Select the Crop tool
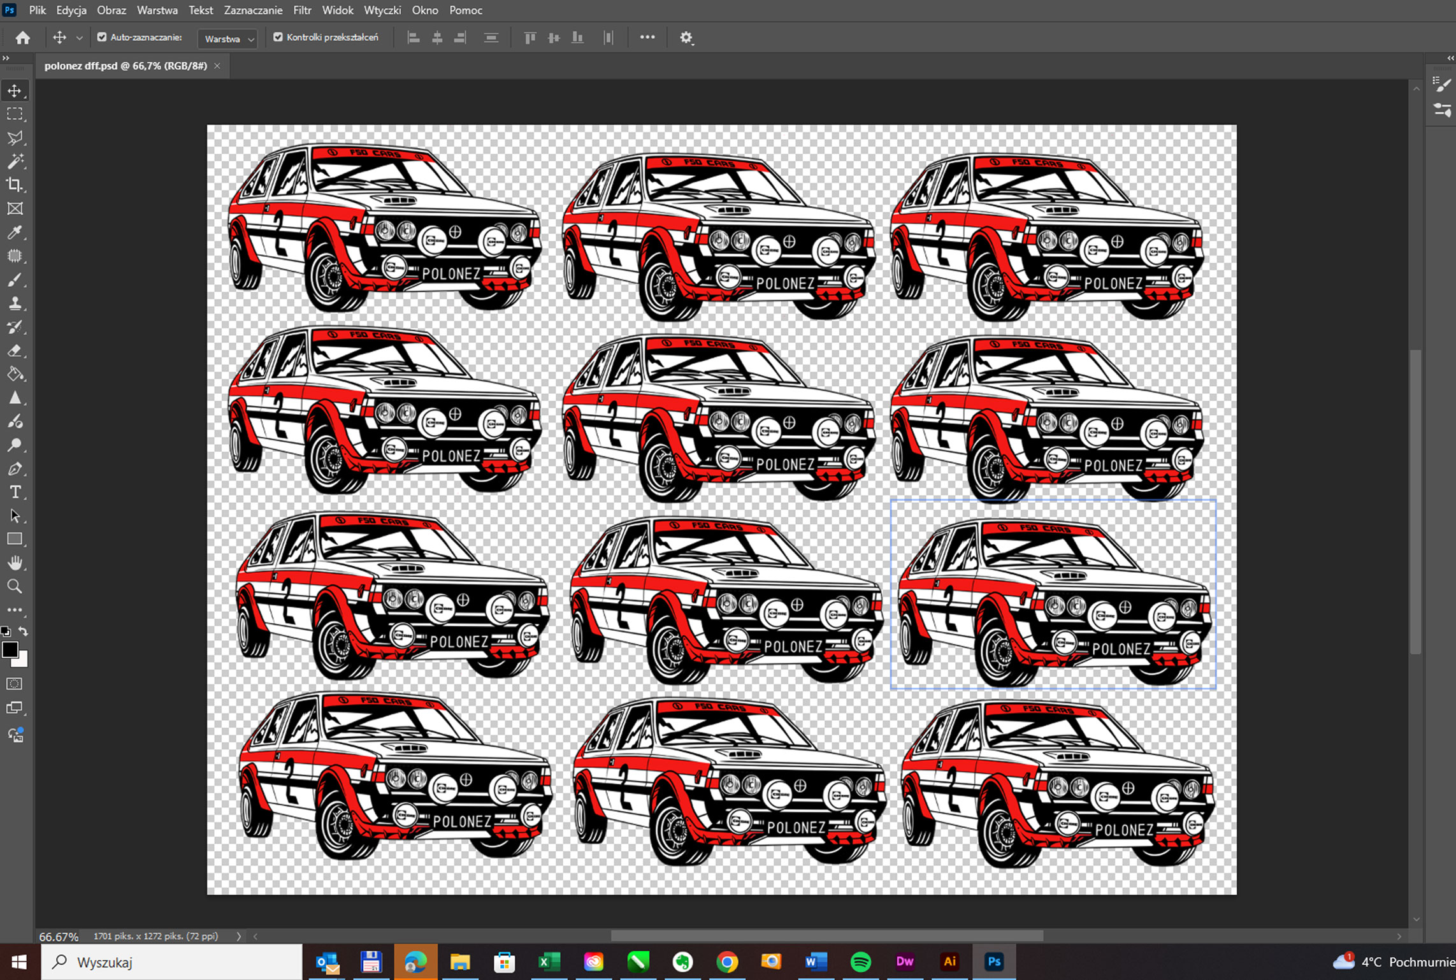The width and height of the screenshot is (1456, 980). [x=15, y=185]
